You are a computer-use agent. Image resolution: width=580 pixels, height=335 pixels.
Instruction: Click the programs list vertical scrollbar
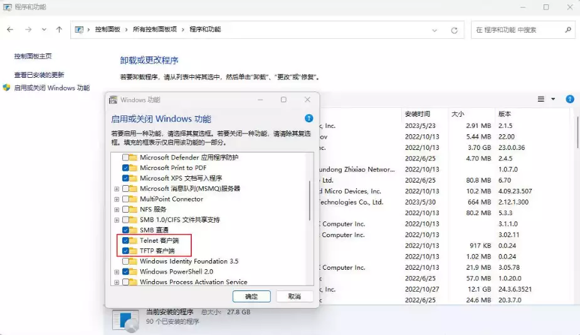point(577,132)
